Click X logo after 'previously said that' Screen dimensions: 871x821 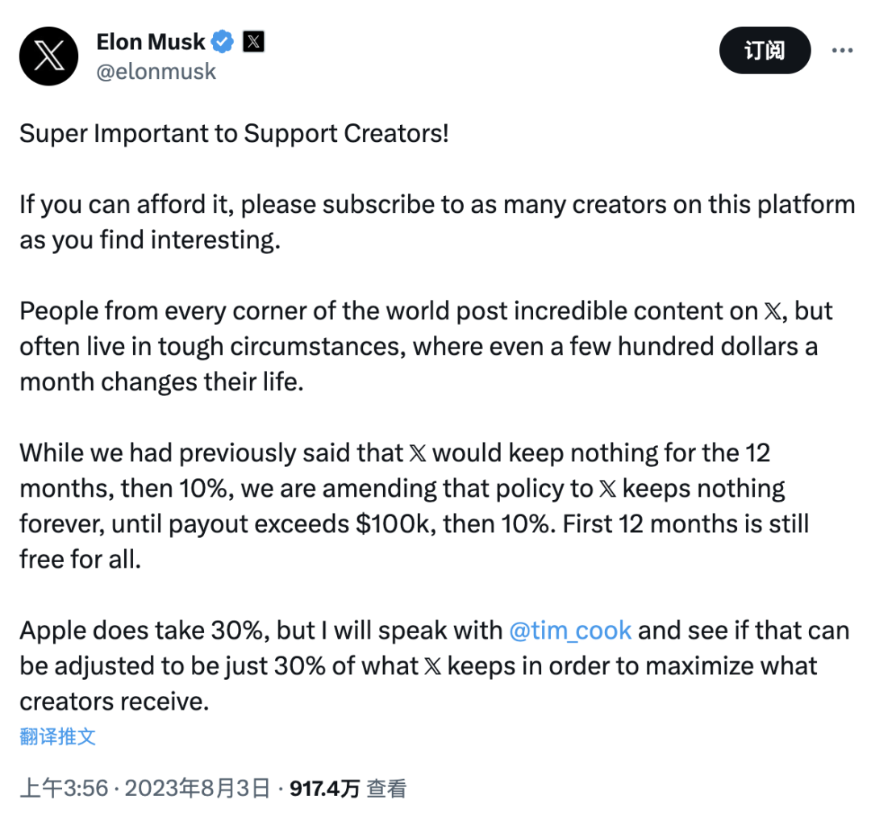tap(418, 453)
